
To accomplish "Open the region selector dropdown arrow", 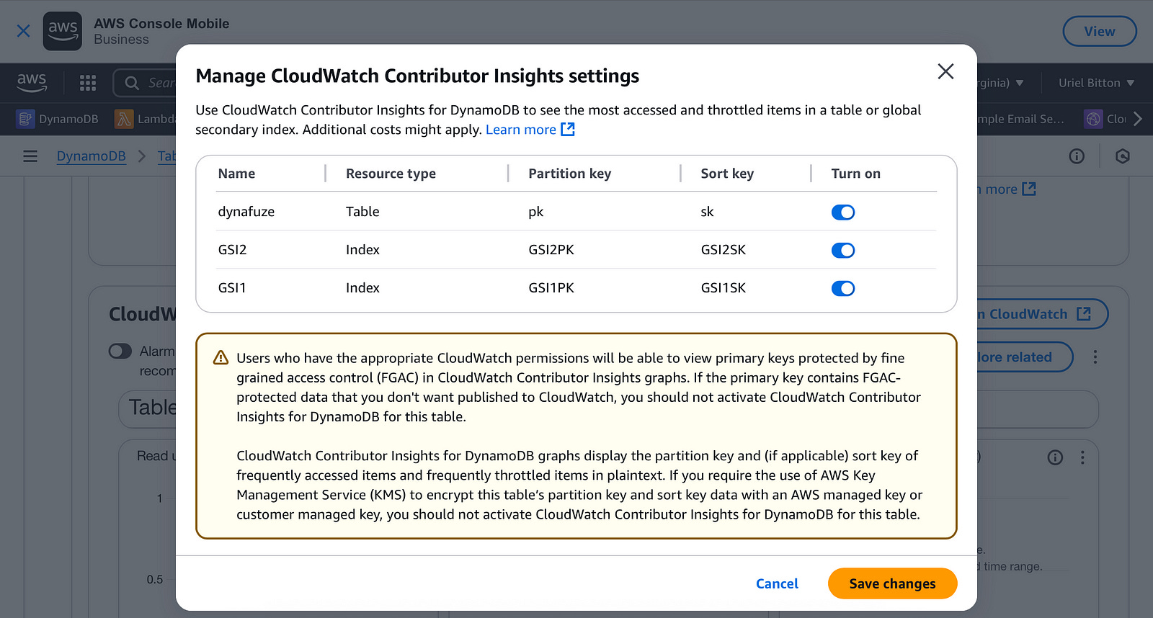I will pos(1020,83).
